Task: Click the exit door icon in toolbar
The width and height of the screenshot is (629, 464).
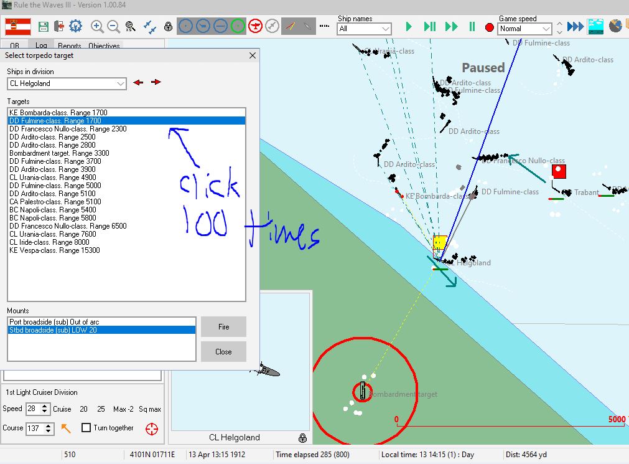Action: [x=59, y=27]
